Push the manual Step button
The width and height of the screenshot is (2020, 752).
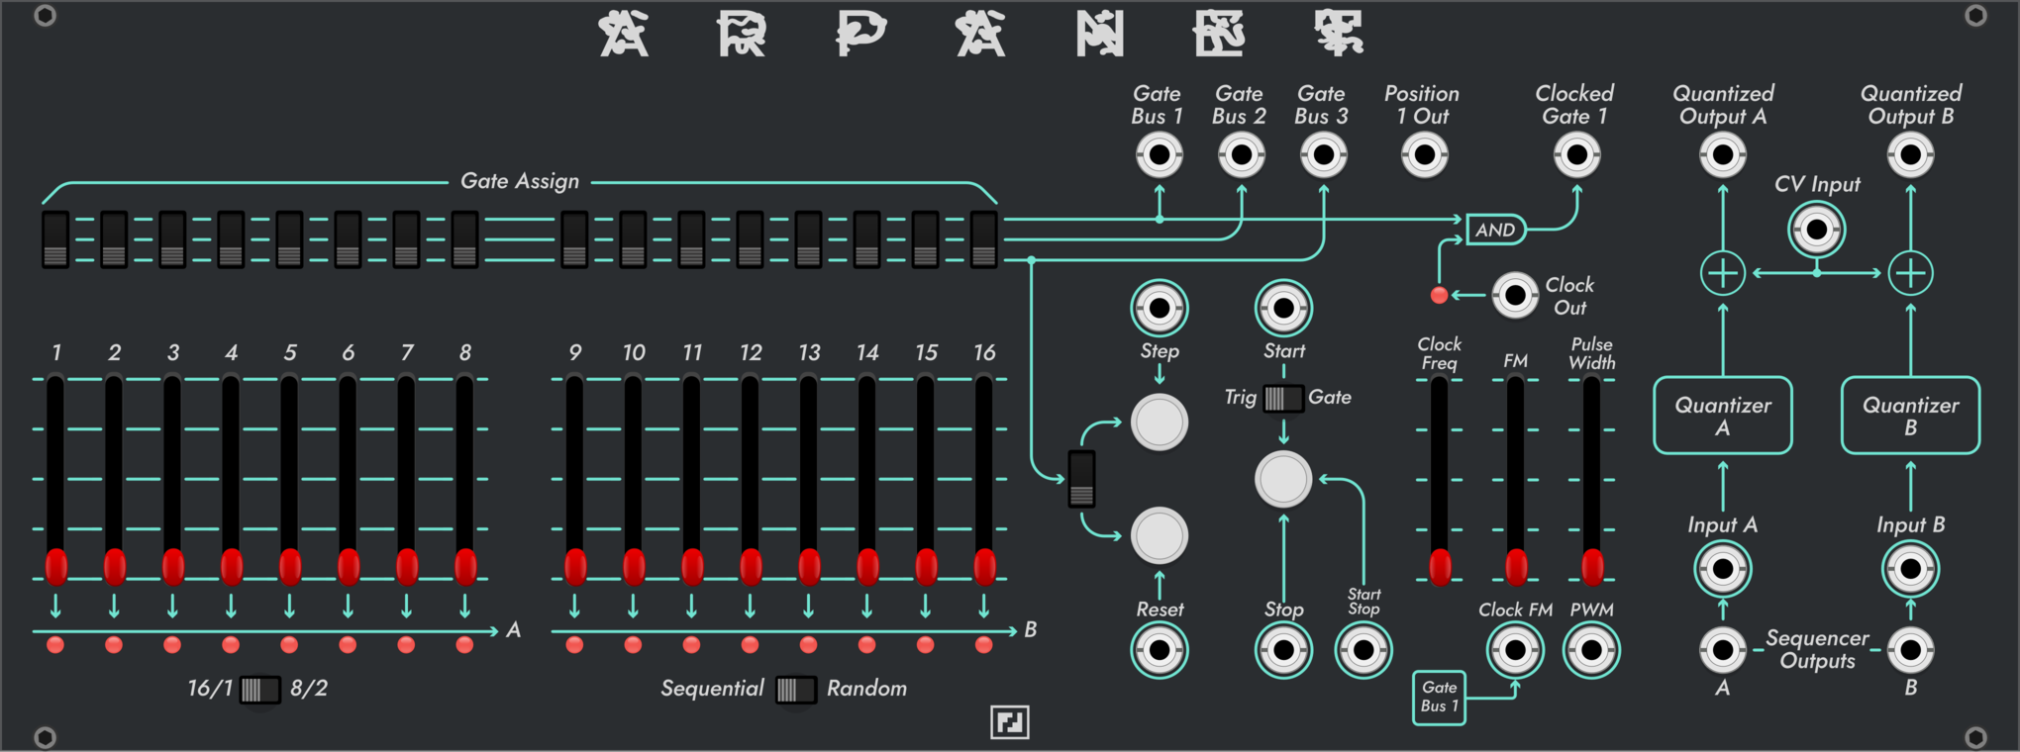(1159, 423)
